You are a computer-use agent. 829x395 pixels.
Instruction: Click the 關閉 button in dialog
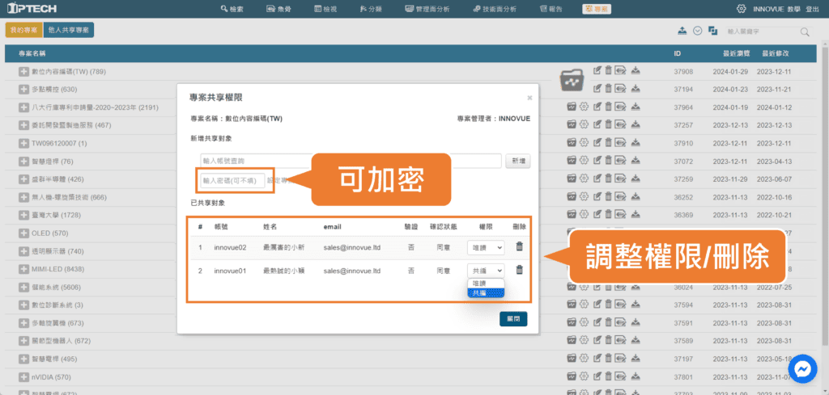point(513,318)
